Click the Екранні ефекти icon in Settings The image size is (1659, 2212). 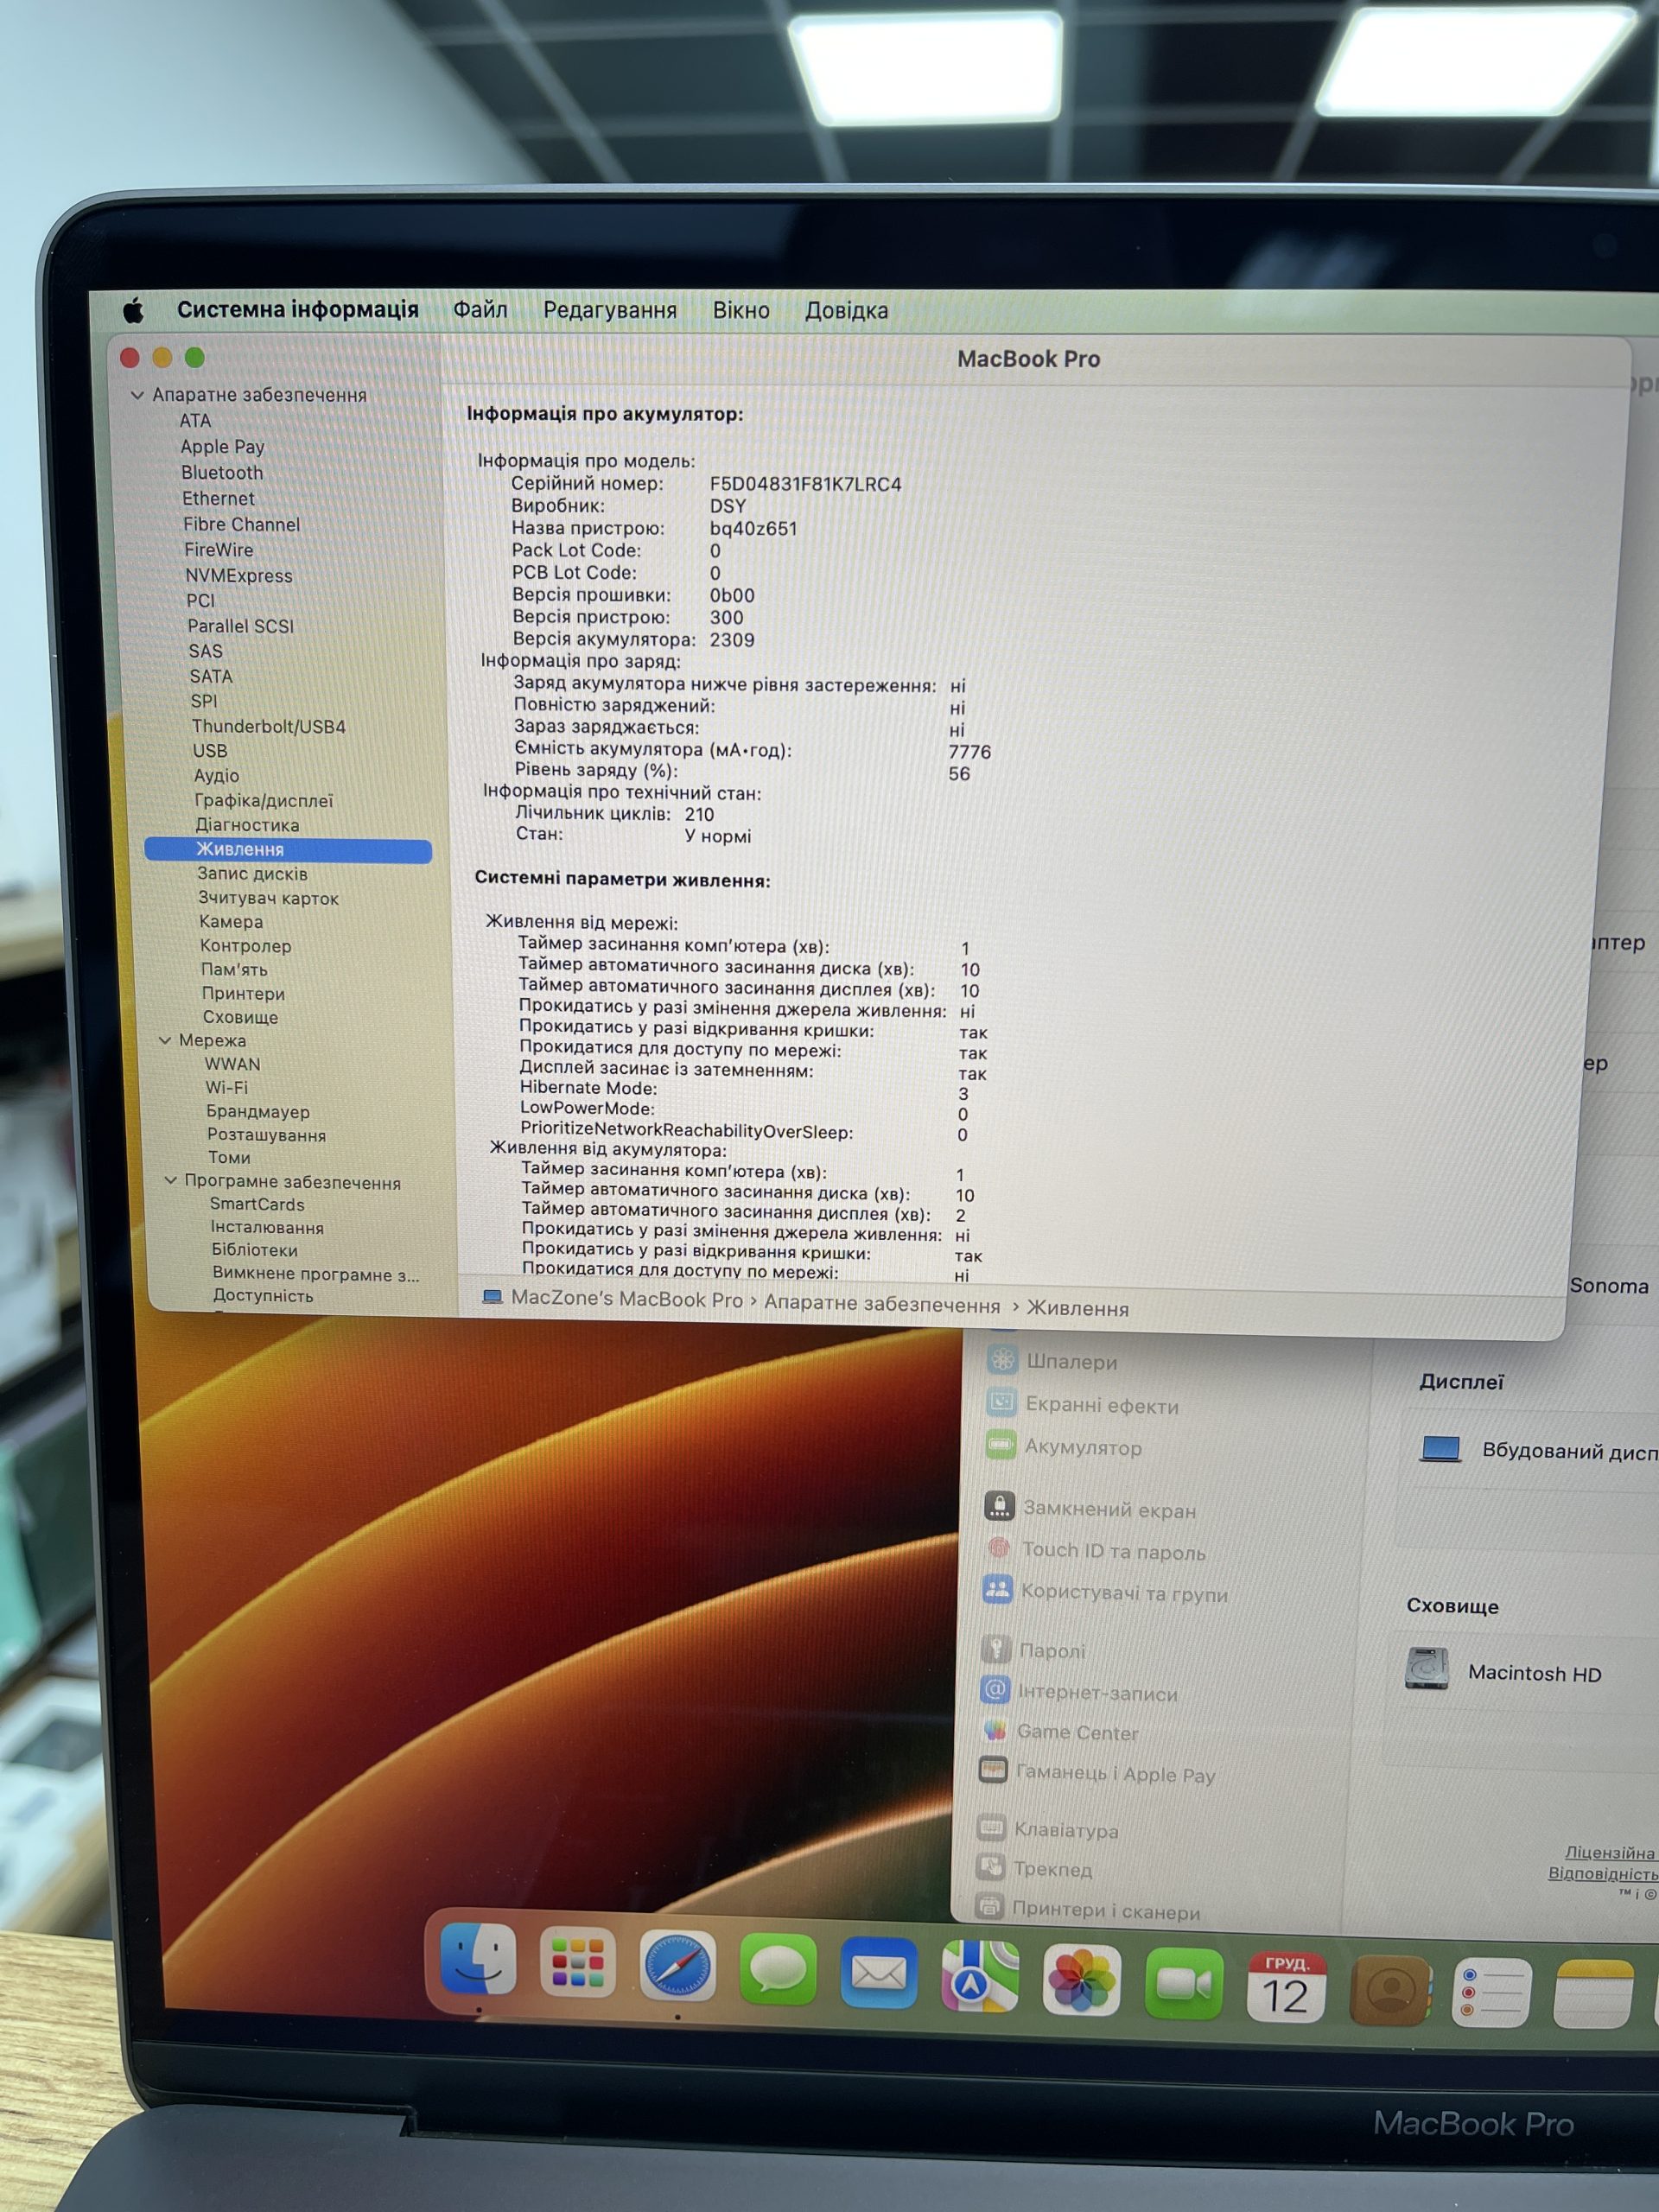pos(1001,1402)
